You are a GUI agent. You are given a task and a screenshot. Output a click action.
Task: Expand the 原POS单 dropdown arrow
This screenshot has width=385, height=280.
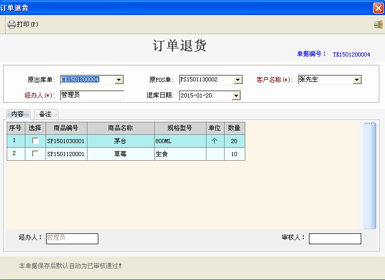click(238, 80)
